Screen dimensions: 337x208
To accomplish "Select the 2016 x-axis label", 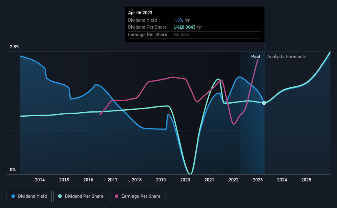I will point(88,180).
